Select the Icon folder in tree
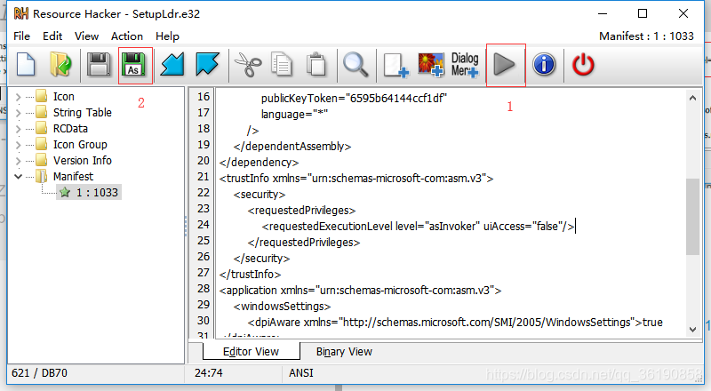Image resolution: width=711 pixels, height=391 pixels. (63, 97)
